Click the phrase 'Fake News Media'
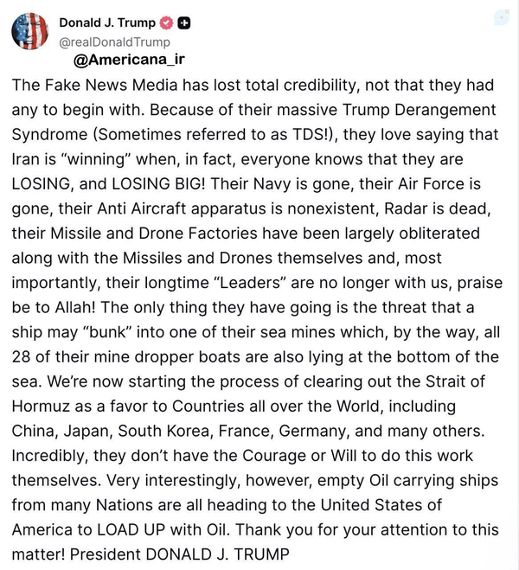This screenshot has width=519, height=570. 112,85
